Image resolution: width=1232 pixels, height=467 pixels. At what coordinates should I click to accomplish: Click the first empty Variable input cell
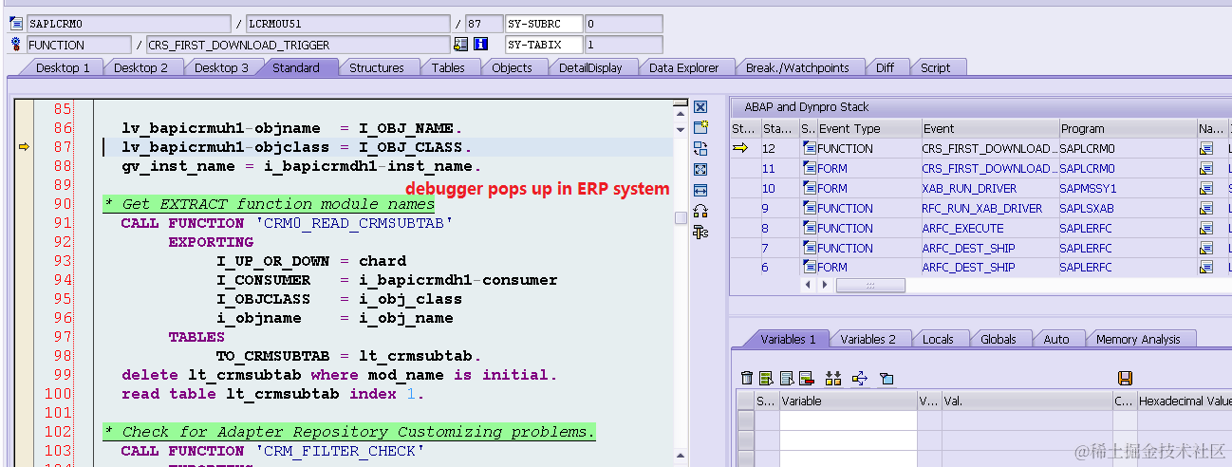pyautogui.click(x=849, y=420)
